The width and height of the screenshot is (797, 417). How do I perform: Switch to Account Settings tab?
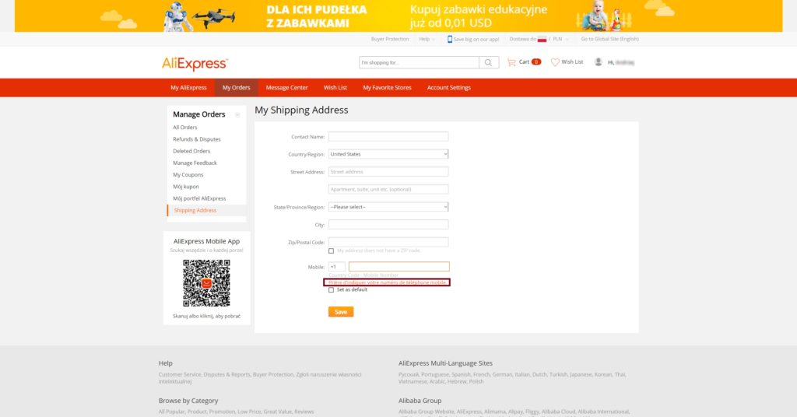click(448, 88)
